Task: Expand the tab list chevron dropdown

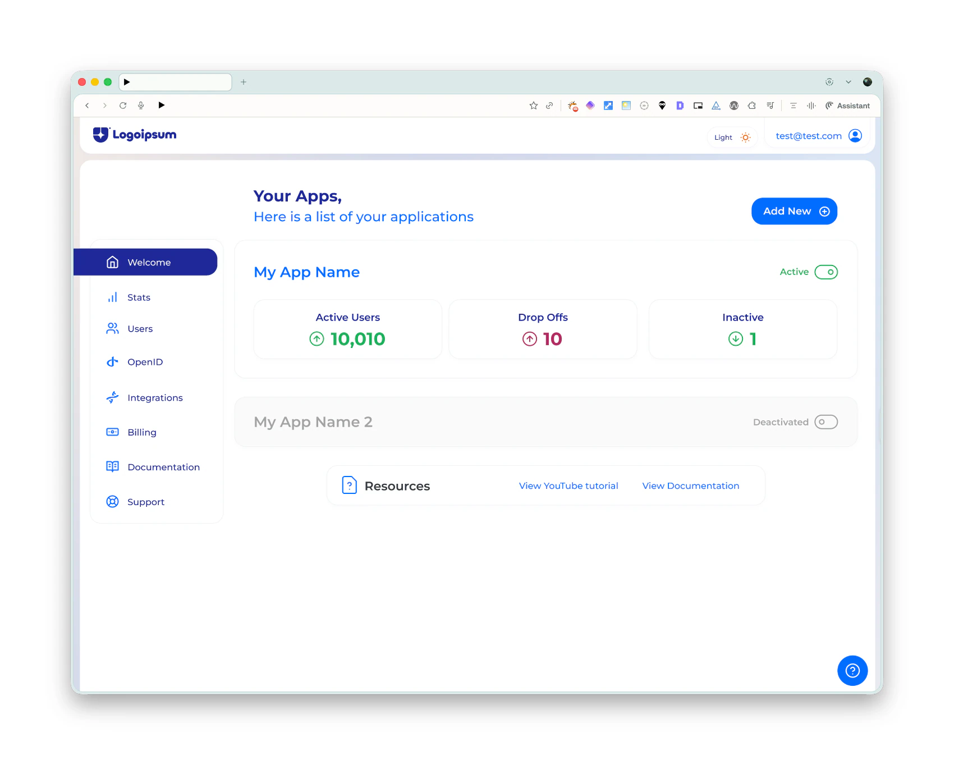Action: pos(848,82)
